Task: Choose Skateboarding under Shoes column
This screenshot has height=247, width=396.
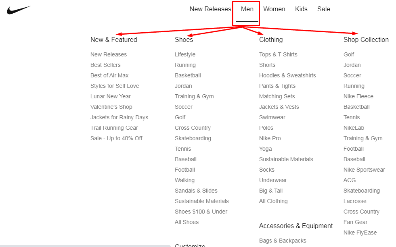Action: (x=193, y=138)
